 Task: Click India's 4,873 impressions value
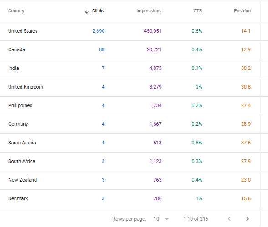coord(155,68)
